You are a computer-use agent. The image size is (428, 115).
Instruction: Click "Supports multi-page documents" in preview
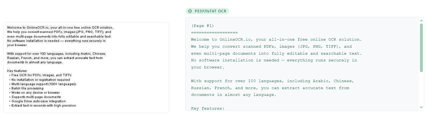click(36, 97)
